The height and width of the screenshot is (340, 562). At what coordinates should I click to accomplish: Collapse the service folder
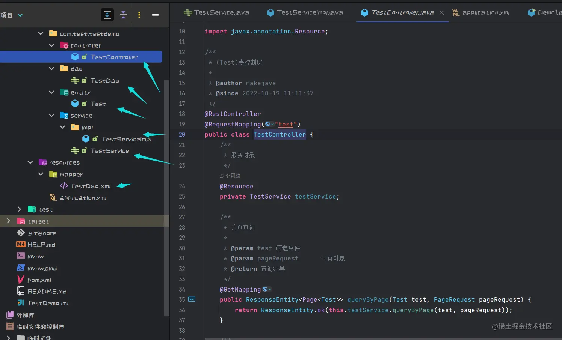point(51,116)
